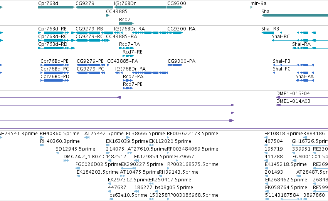328x201 pixels.
Task: Click the EK145218.5prime EST label
Action: click(x=286, y=165)
